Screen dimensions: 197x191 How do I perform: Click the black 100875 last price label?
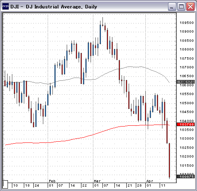[186, 177]
